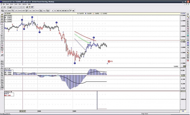Click the circled wave 4 label
The width and height of the screenshot is (190, 115).
pyautogui.click(x=94, y=37)
